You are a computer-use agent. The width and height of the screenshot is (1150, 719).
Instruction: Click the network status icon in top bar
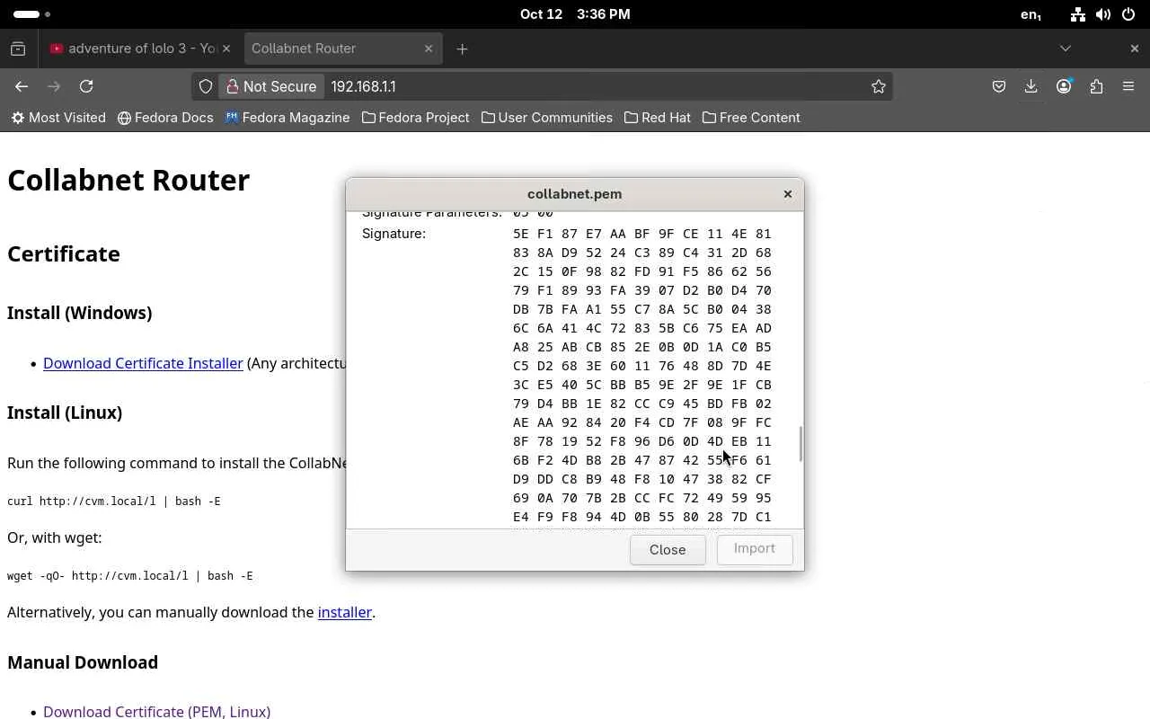(1078, 14)
